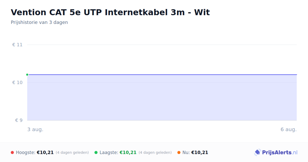Click the blue price line in chart

(162, 75)
